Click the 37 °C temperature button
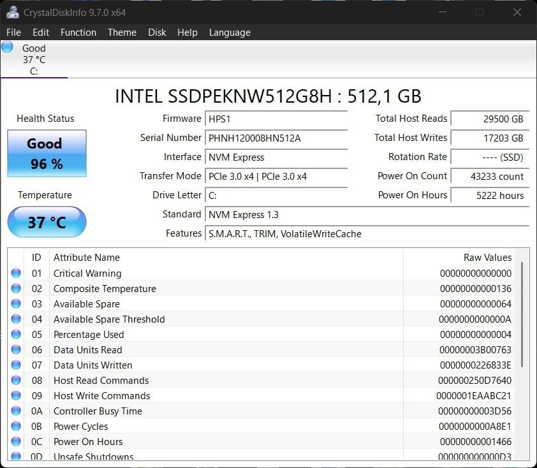537x468 pixels. click(47, 222)
